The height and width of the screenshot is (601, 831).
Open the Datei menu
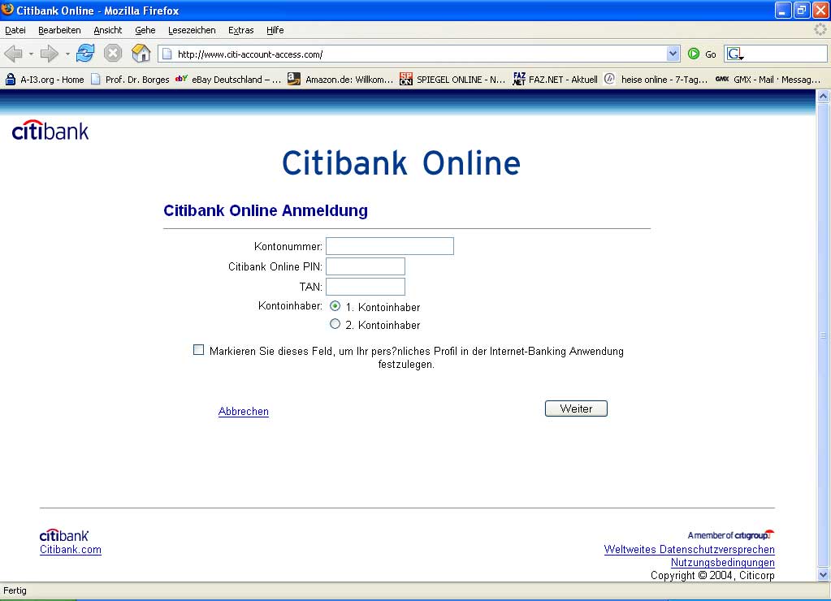[x=15, y=30]
